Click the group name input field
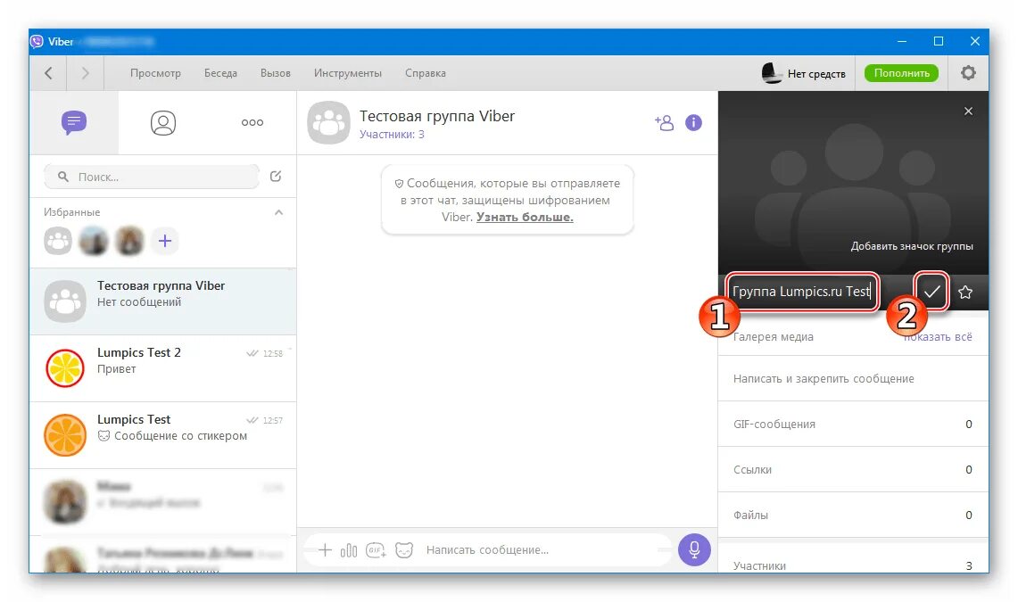 pyautogui.click(x=802, y=292)
